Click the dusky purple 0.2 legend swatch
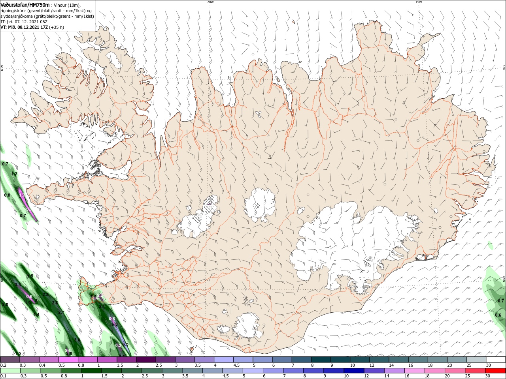The width and height of the screenshot is (506, 379). coord(10,360)
